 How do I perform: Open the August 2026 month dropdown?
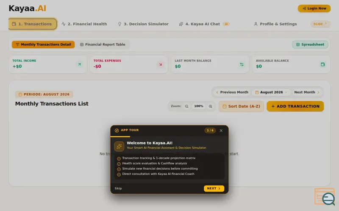(271, 92)
